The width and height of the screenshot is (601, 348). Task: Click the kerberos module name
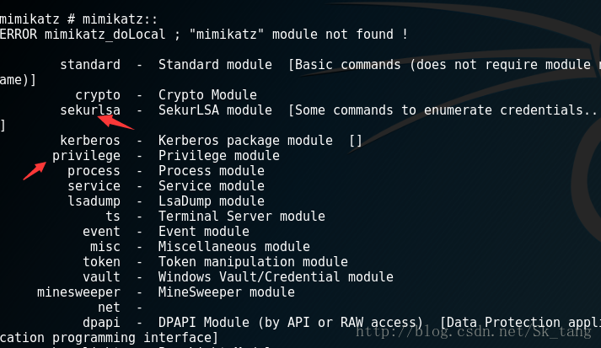point(90,140)
